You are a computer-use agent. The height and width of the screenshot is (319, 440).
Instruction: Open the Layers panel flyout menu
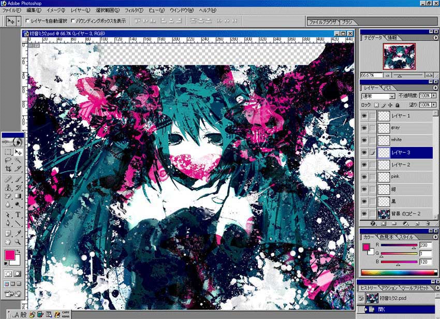tap(435, 88)
